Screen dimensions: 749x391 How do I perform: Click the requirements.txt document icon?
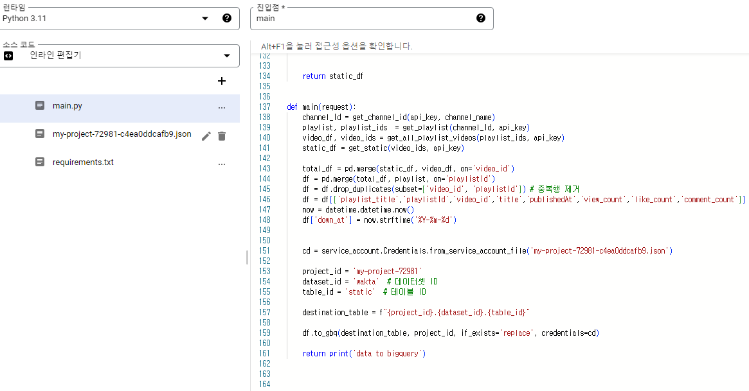(40, 162)
